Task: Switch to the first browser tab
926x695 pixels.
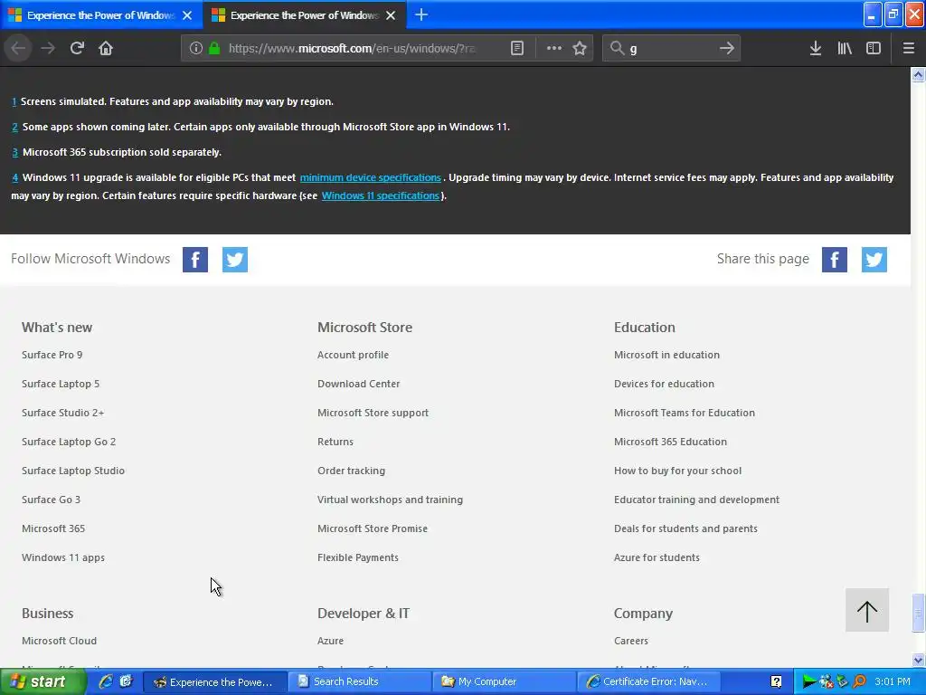Action: point(101,15)
